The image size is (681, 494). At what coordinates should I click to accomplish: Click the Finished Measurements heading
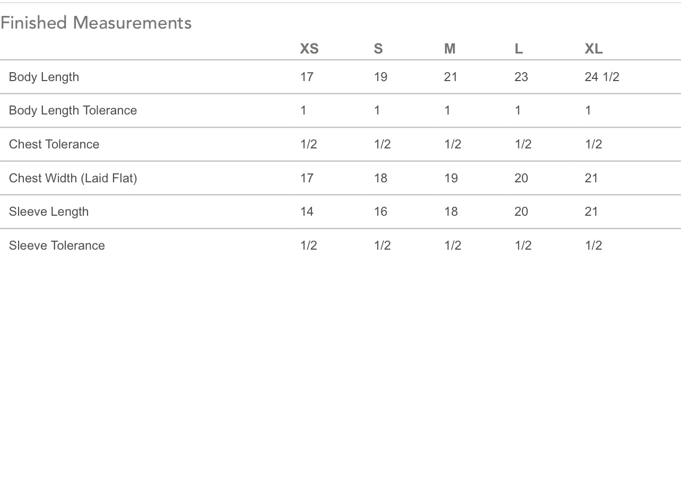coord(96,23)
